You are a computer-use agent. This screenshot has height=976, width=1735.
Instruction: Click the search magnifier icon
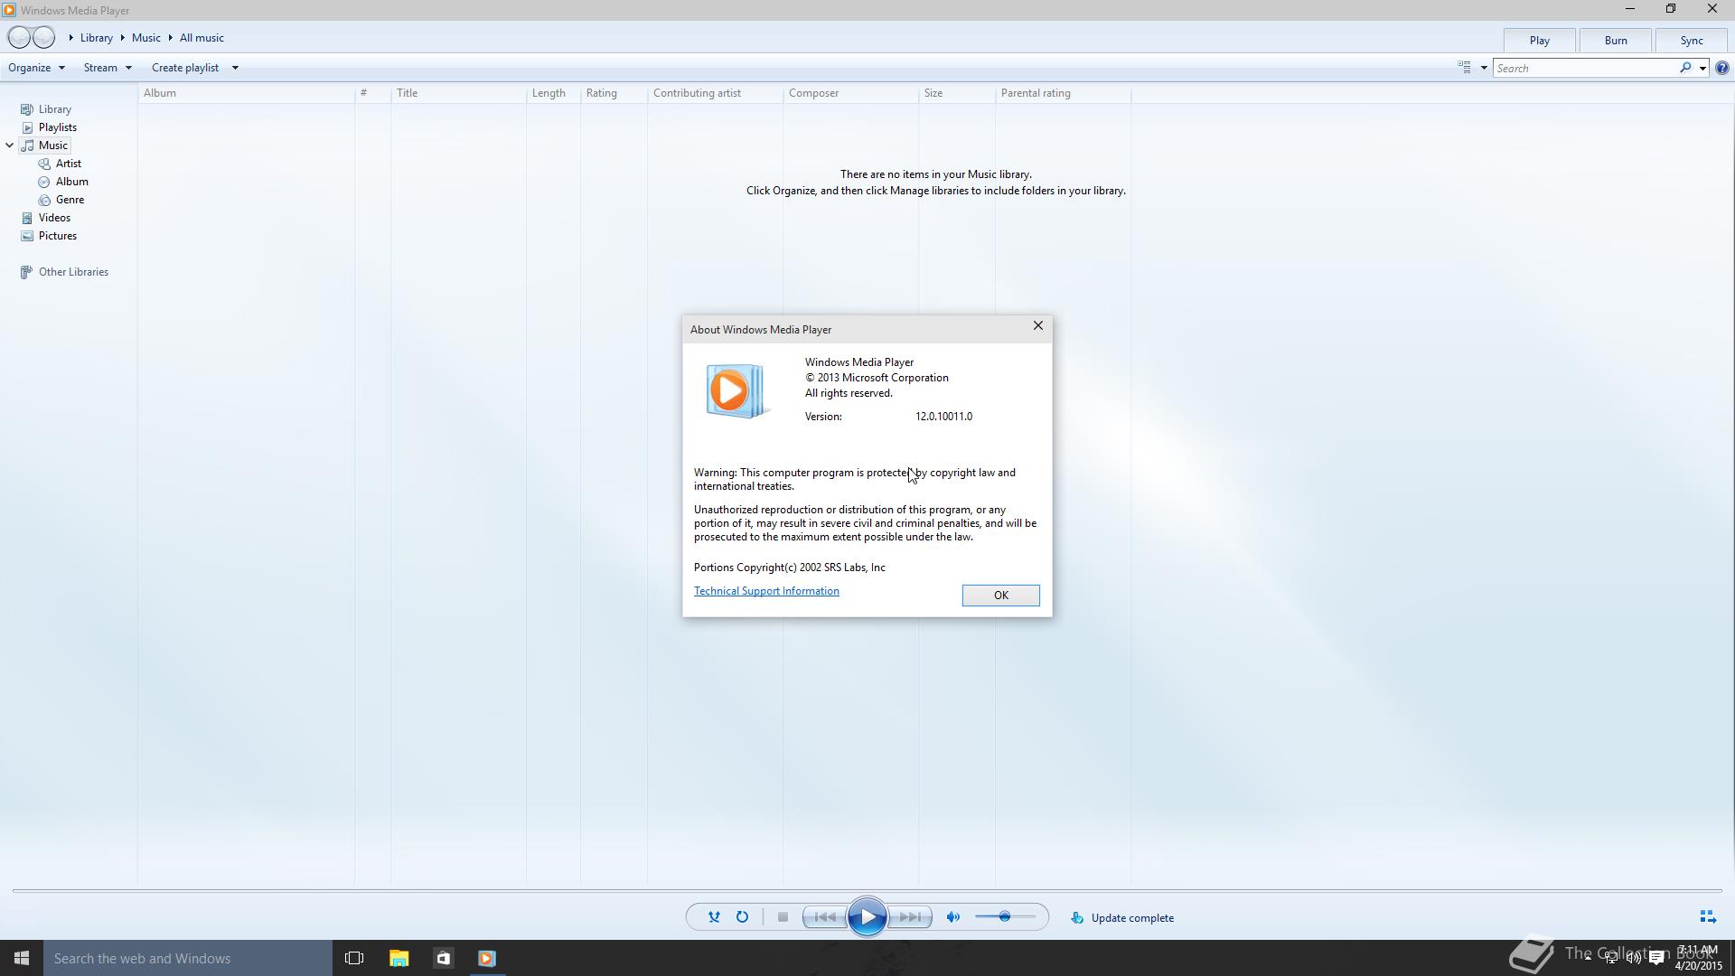click(x=1685, y=68)
